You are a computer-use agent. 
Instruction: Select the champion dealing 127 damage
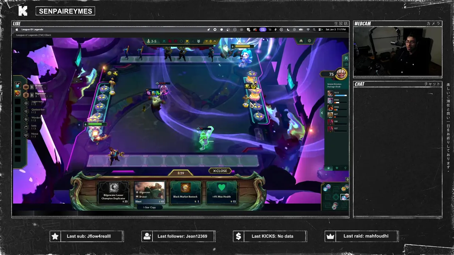point(330,129)
